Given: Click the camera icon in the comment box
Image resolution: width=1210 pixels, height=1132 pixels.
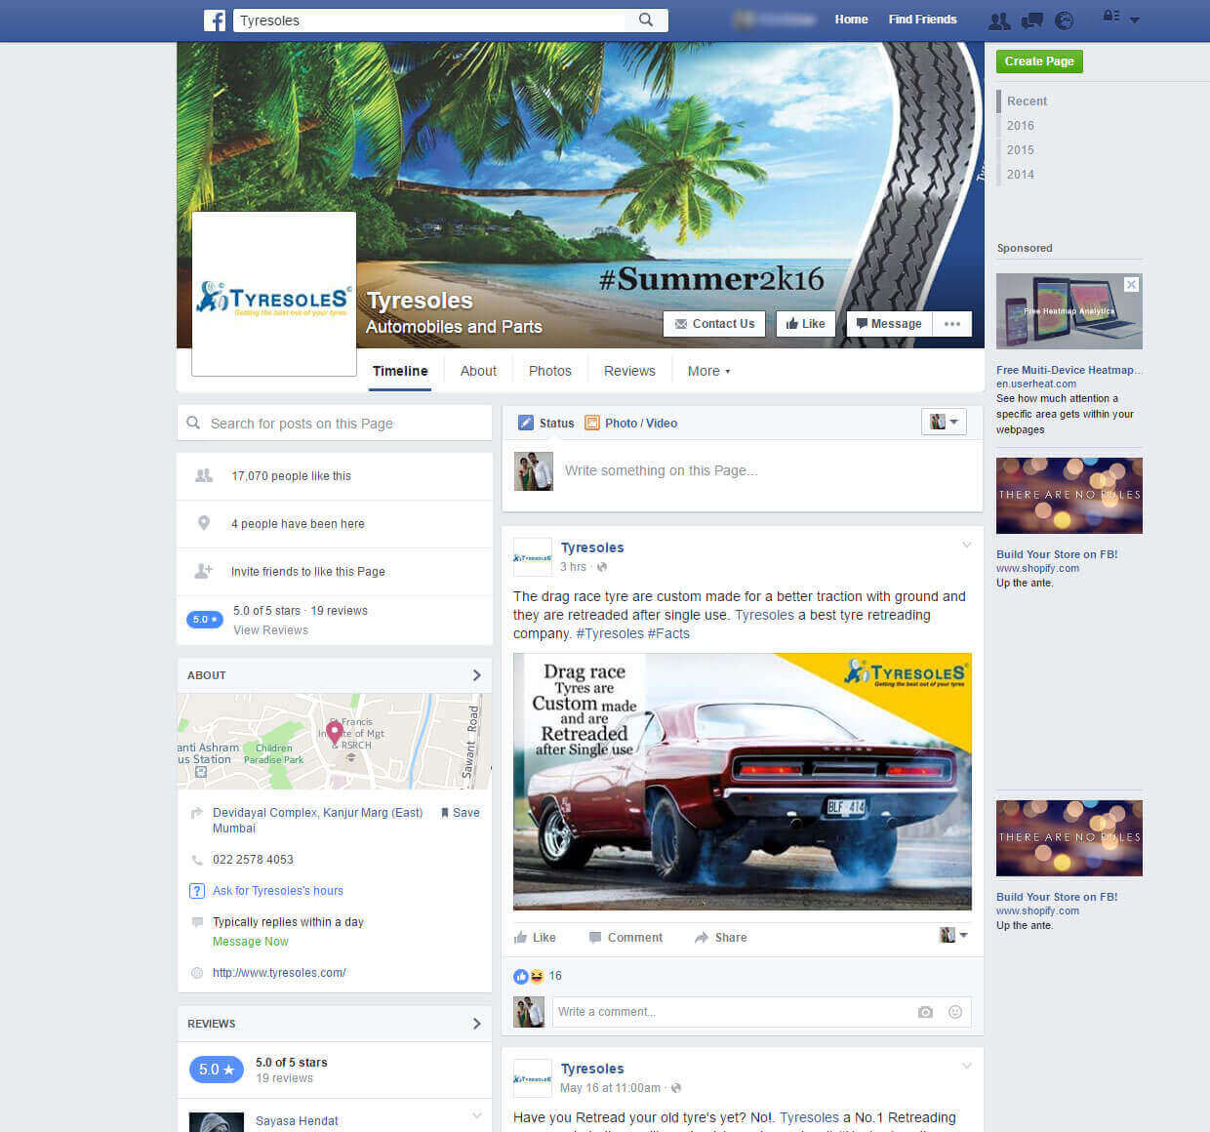Looking at the screenshot, I should (925, 1012).
